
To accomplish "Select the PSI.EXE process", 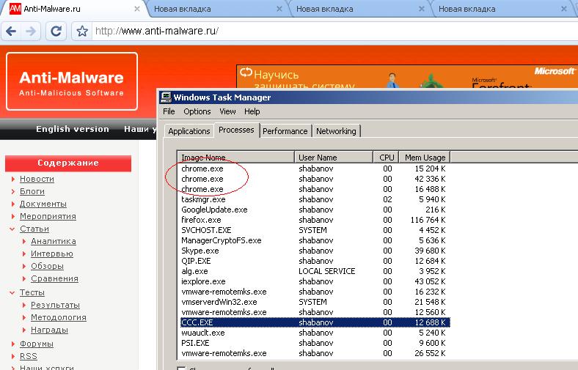I will pyautogui.click(x=315, y=343).
